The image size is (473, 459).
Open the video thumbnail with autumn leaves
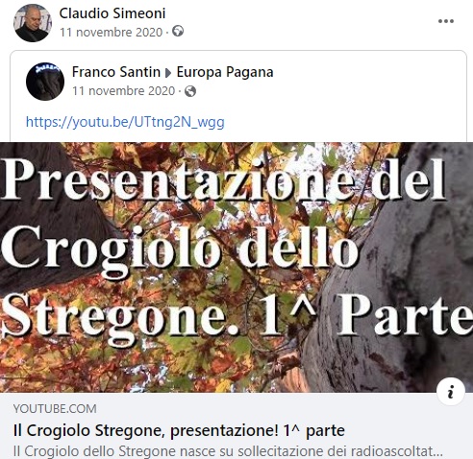click(236, 268)
